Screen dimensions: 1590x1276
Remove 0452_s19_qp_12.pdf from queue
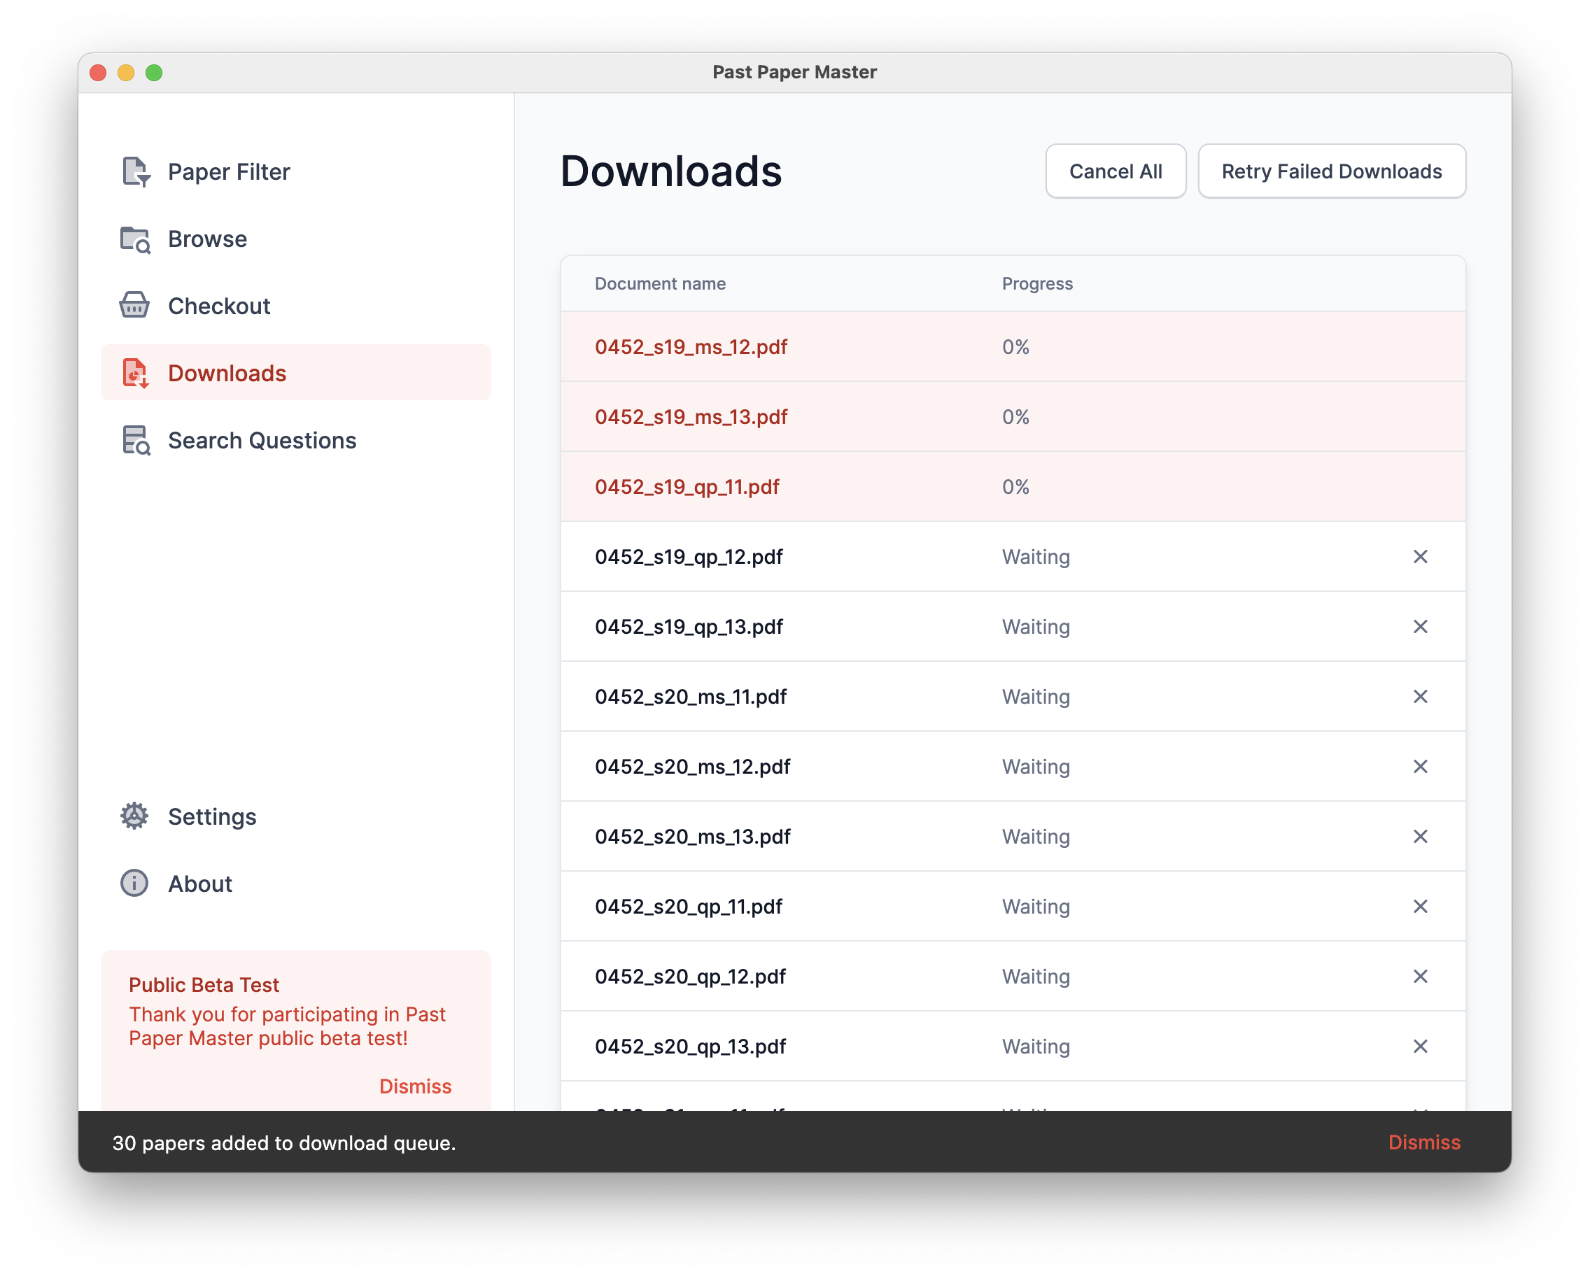click(x=1421, y=558)
